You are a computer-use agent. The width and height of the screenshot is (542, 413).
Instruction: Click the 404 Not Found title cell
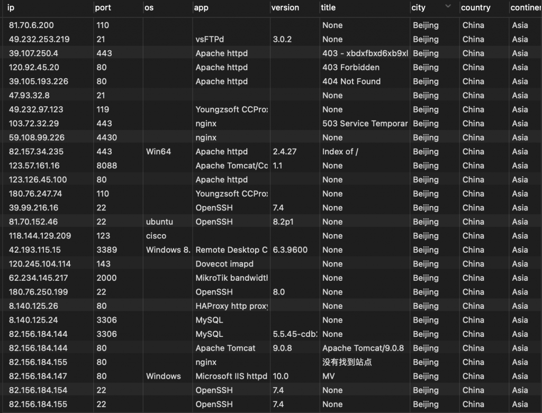(x=351, y=81)
